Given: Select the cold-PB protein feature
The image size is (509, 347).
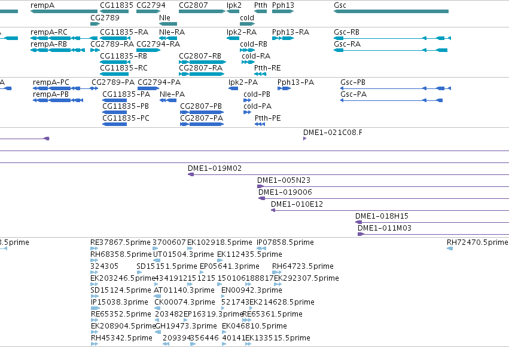Looking at the screenshot, I should point(248,100).
